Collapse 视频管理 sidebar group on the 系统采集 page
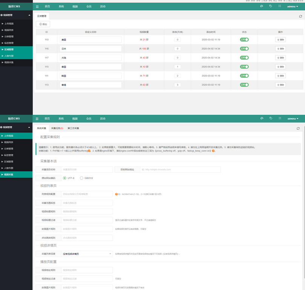 (x=16, y=127)
